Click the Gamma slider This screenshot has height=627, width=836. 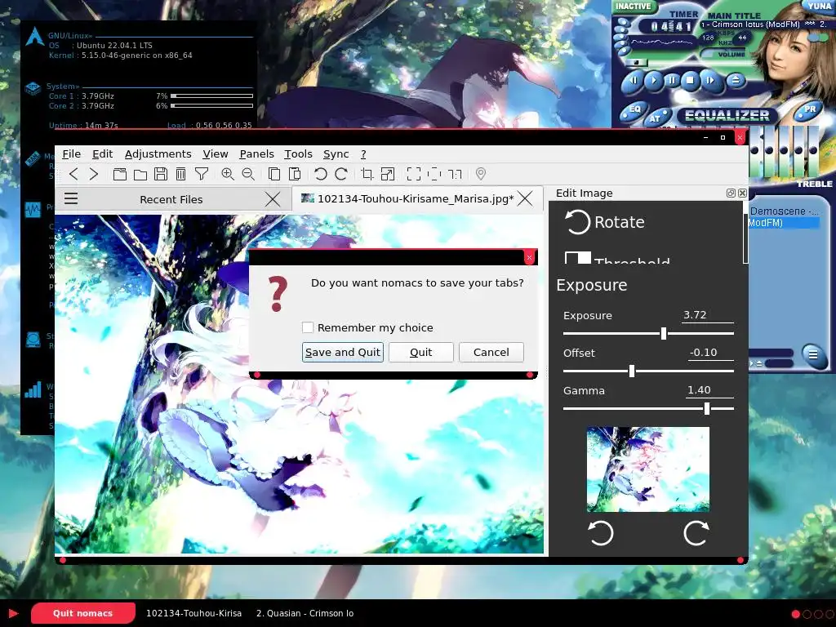pos(648,409)
